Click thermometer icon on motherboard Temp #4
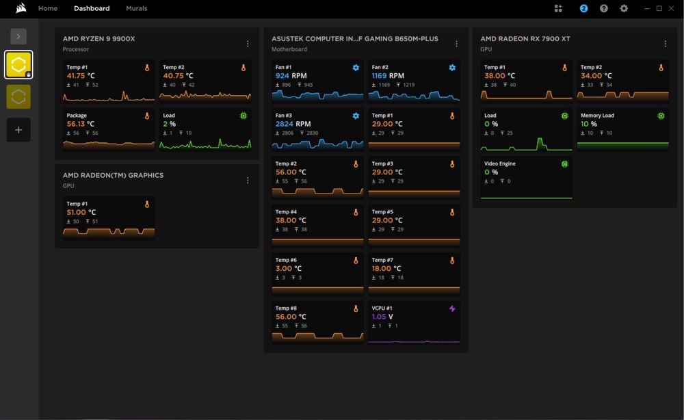Screen dimensions: 684x420 (x=356, y=212)
